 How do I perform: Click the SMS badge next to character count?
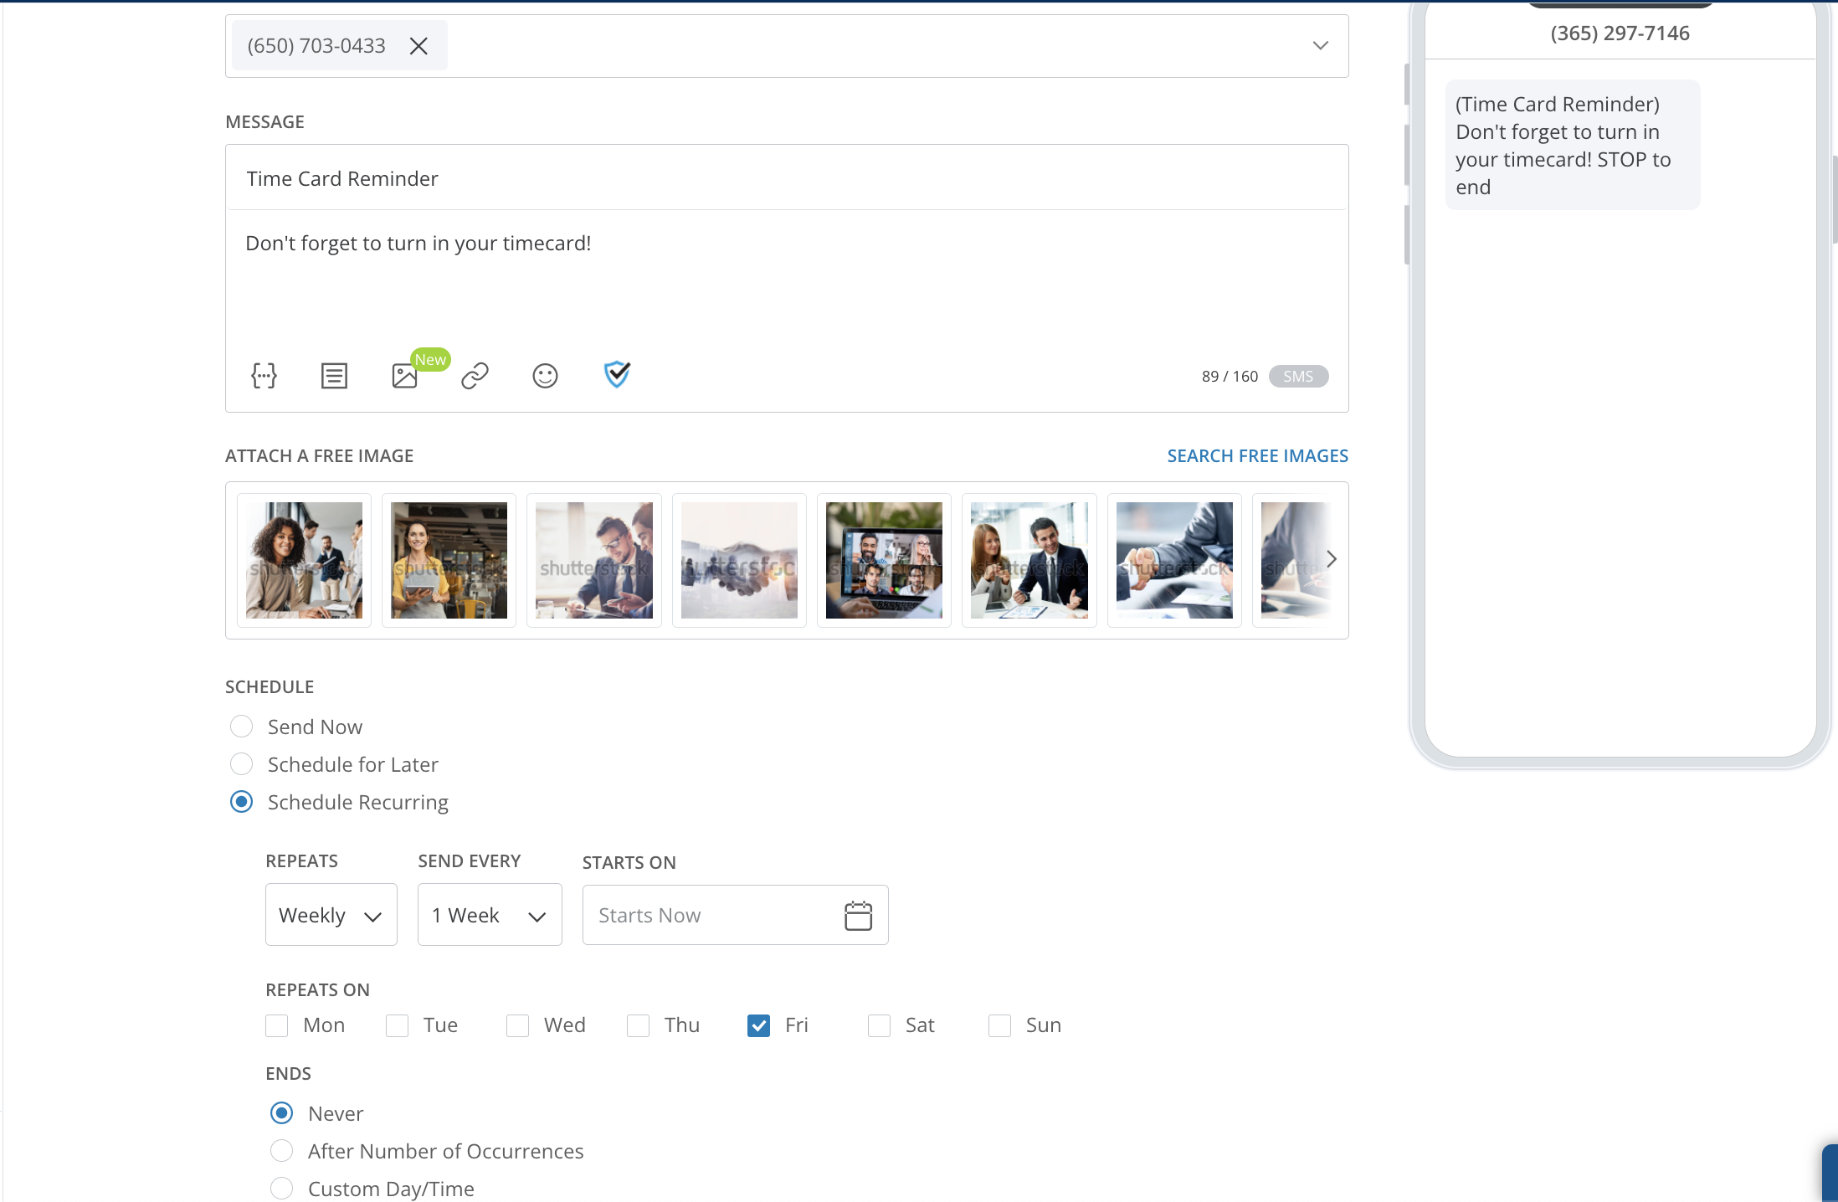click(1298, 376)
